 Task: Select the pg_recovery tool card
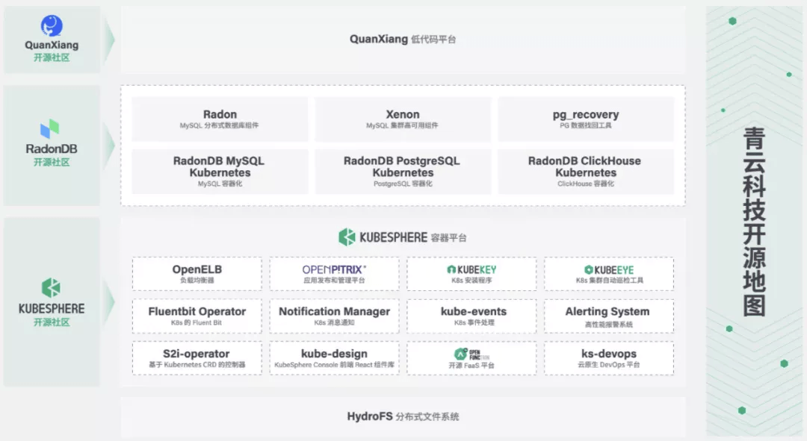[x=586, y=119]
